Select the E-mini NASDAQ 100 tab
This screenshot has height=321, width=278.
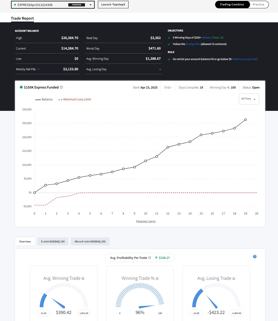point(53,242)
